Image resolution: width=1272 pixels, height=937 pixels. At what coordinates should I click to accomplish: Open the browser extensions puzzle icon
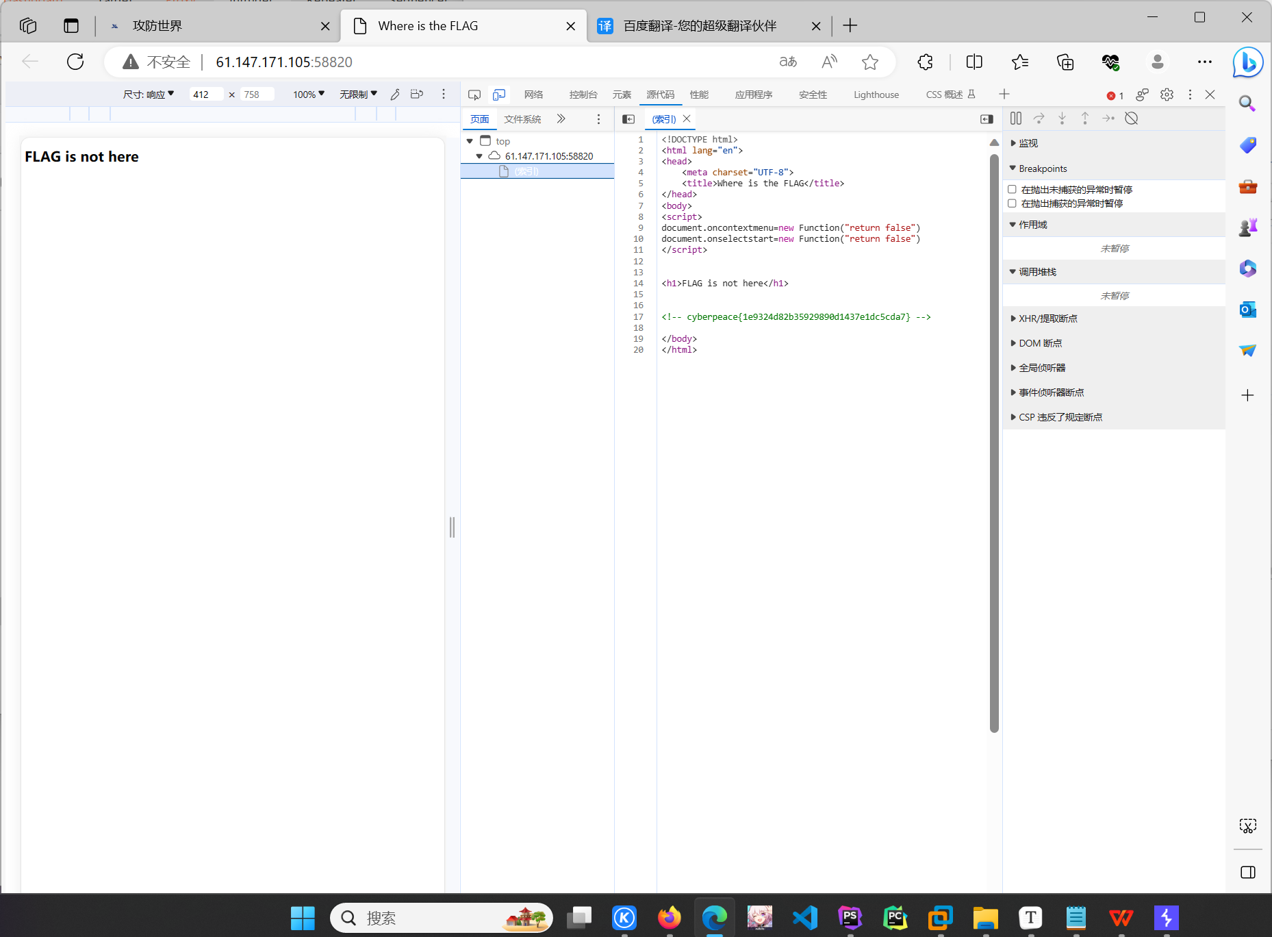(925, 62)
